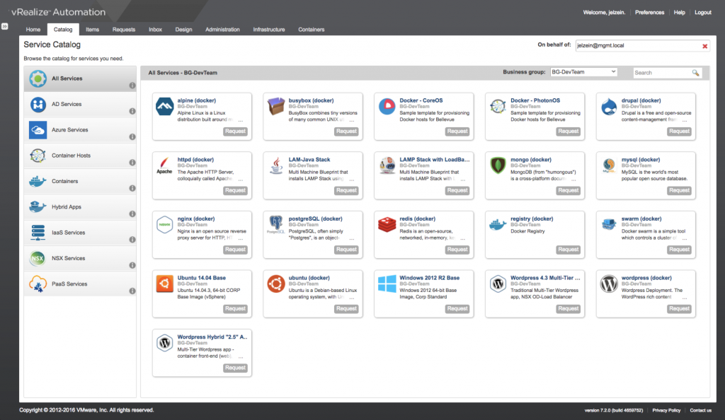Image resolution: width=725 pixels, height=420 pixels.
Task: Clear the On behalf of user field
Action: (x=704, y=46)
